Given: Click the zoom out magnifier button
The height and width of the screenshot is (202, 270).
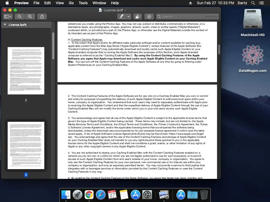Looking at the screenshot, I should [x=20, y=17].
